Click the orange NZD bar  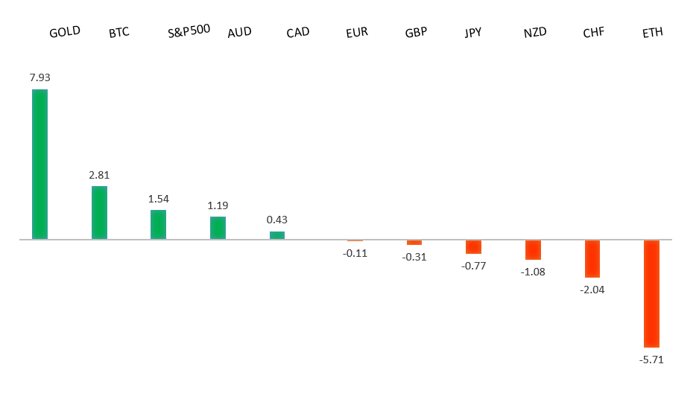pyautogui.click(x=533, y=250)
